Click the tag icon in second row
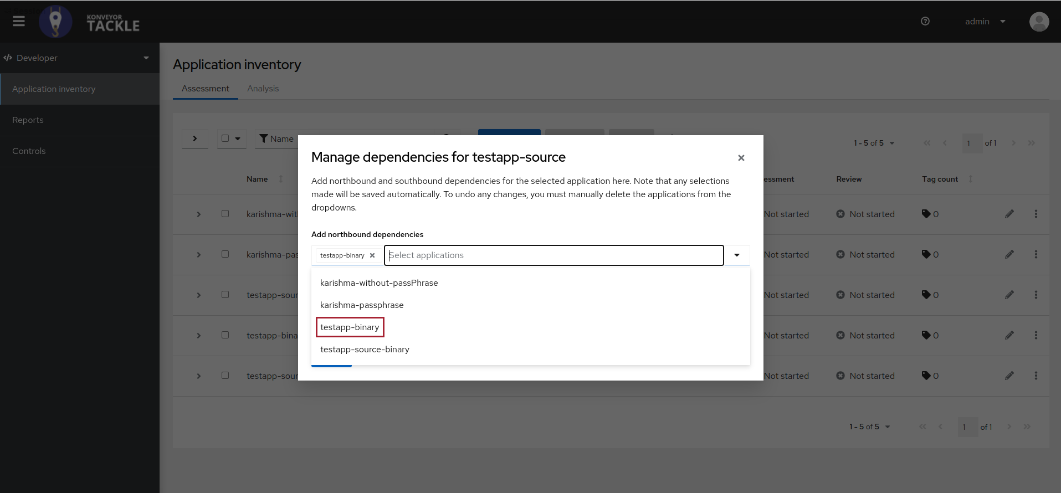The height and width of the screenshot is (493, 1061). [x=926, y=254]
